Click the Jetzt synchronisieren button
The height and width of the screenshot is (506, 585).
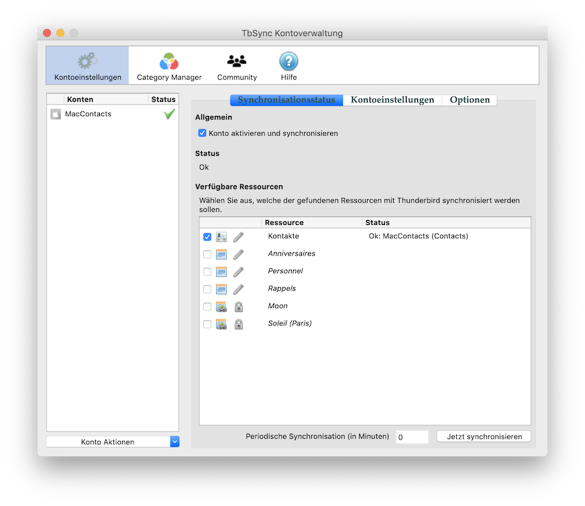click(484, 437)
